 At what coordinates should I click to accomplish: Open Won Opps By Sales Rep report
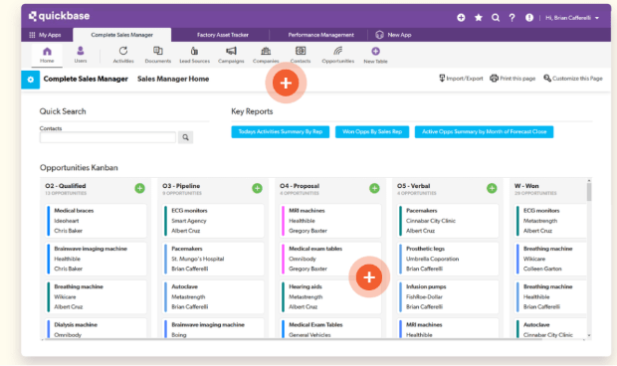pos(372,131)
